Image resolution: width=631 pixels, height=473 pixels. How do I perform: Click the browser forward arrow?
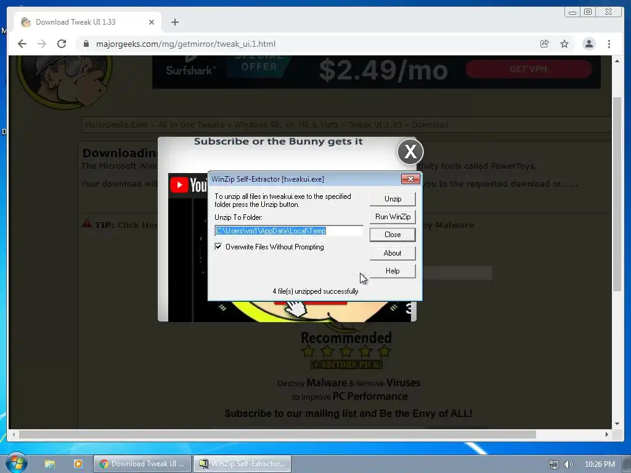click(x=42, y=44)
